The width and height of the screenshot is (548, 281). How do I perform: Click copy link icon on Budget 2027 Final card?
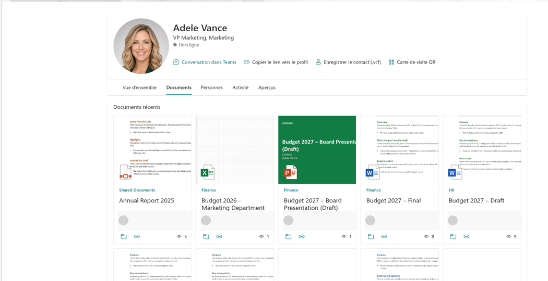384,237
